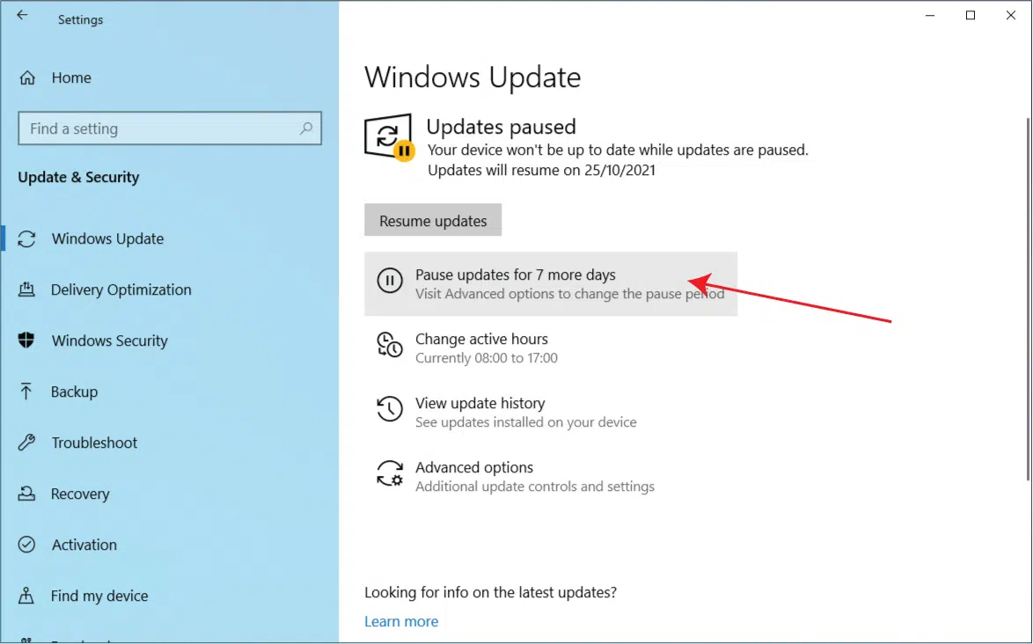This screenshot has width=1033, height=644.
Task: Click the Troubleshoot wrench icon
Action: tap(26, 442)
